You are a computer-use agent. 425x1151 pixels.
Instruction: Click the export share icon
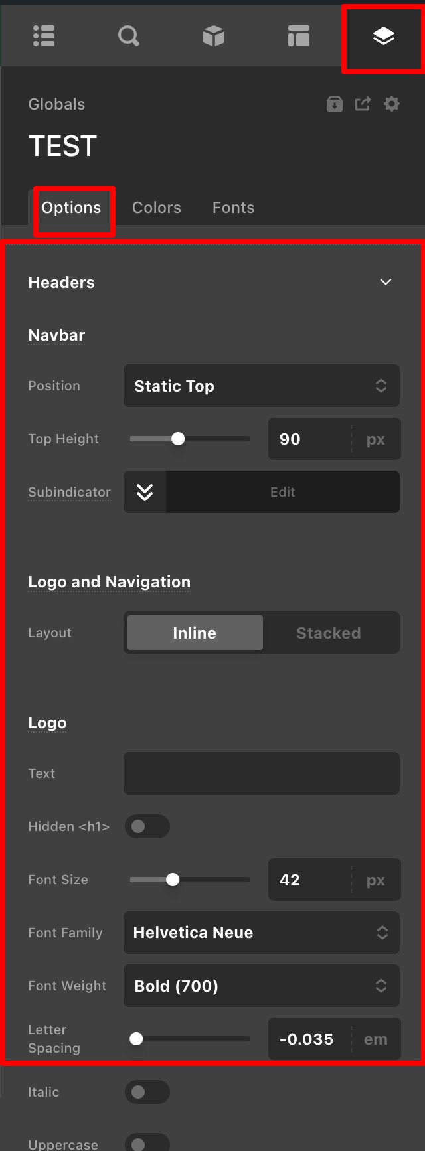363,104
